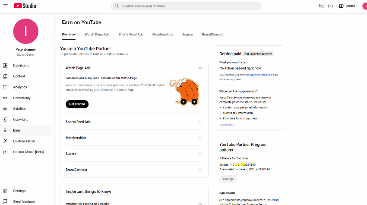Viewport: 367px width, 205px height.
Task: Click the Create button
Action: (x=347, y=6)
